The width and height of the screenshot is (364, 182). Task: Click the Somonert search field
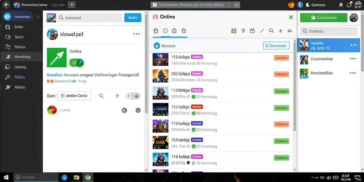pyautogui.click(x=89, y=18)
